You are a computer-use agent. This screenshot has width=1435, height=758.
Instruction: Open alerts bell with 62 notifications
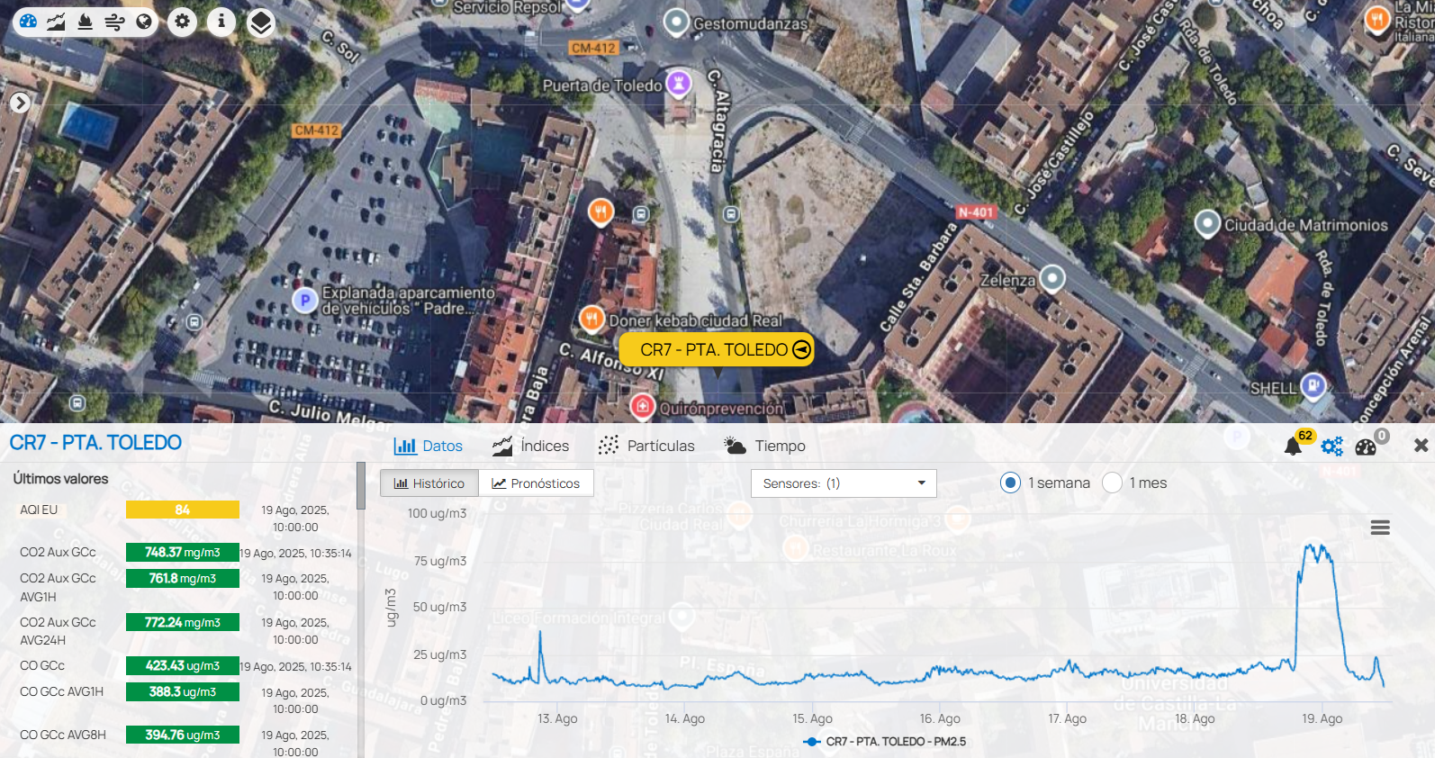tap(1294, 446)
